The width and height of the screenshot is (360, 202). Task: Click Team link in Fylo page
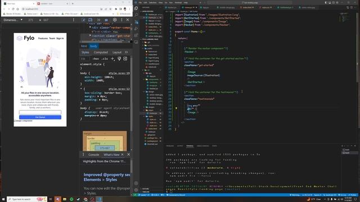[52, 38]
